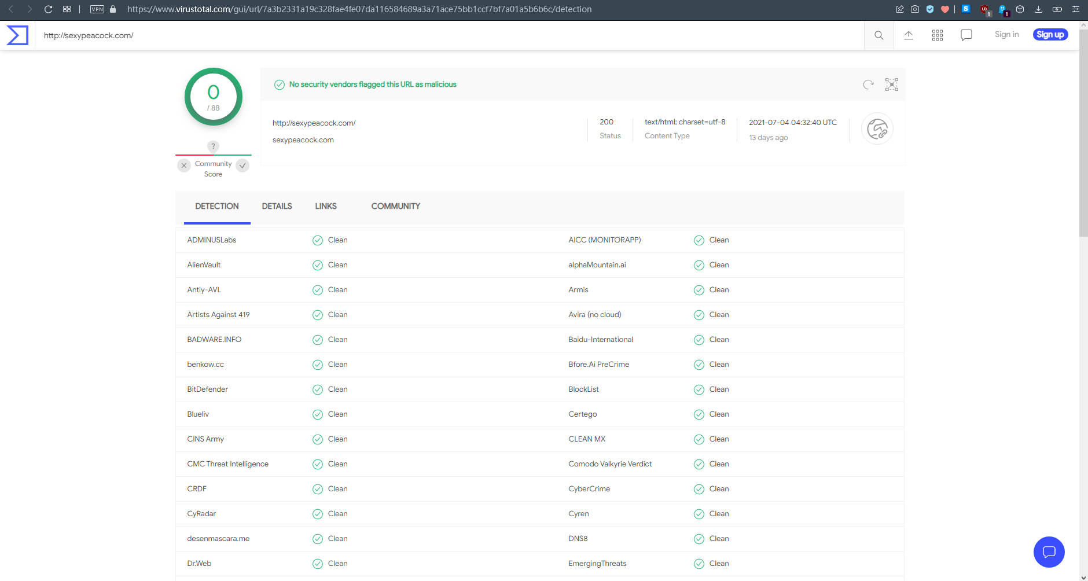Click browser reload button

pos(49,9)
